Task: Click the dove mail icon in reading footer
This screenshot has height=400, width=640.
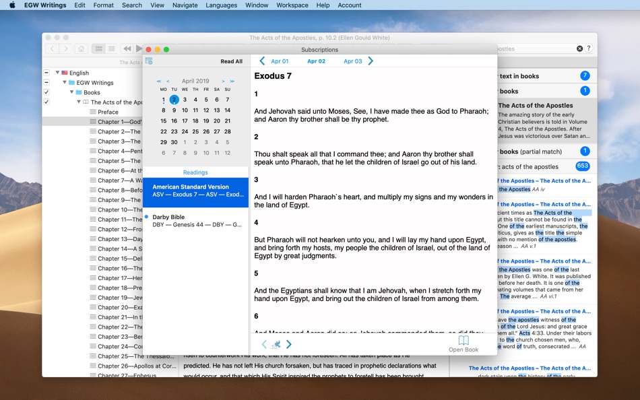Action: coord(276,345)
